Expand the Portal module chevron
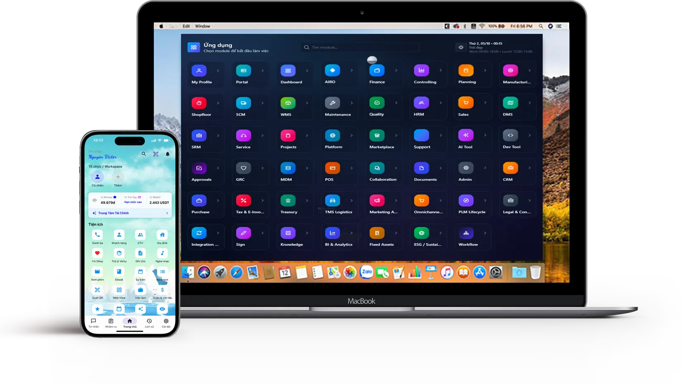Image resolution: width=682 pixels, height=384 pixels. [262, 71]
